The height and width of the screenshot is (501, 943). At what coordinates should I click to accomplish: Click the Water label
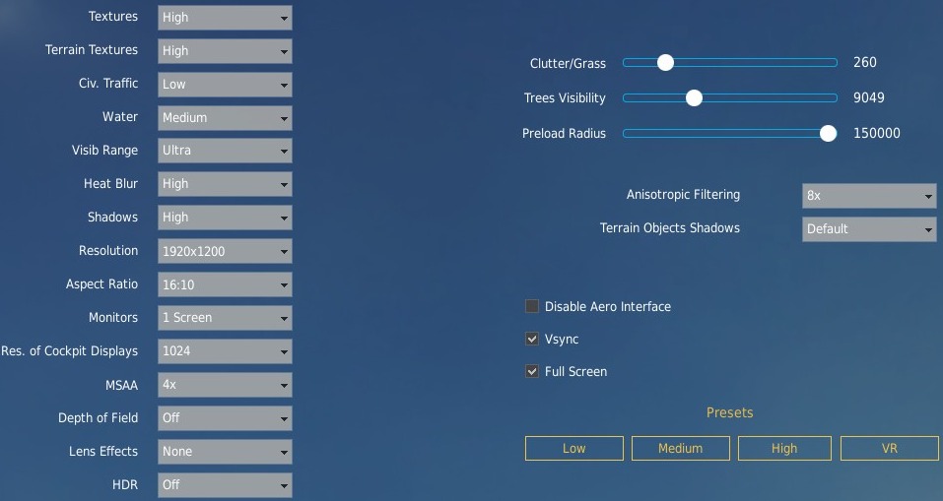pos(120,116)
